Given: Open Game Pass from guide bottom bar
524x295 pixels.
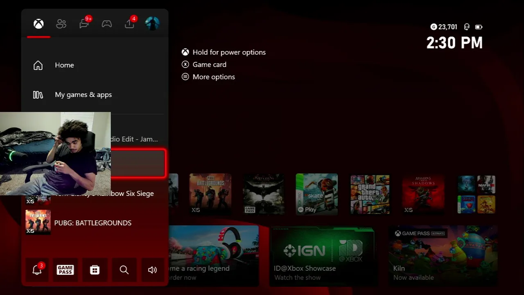Looking at the screenshot, I should (65, 270).
